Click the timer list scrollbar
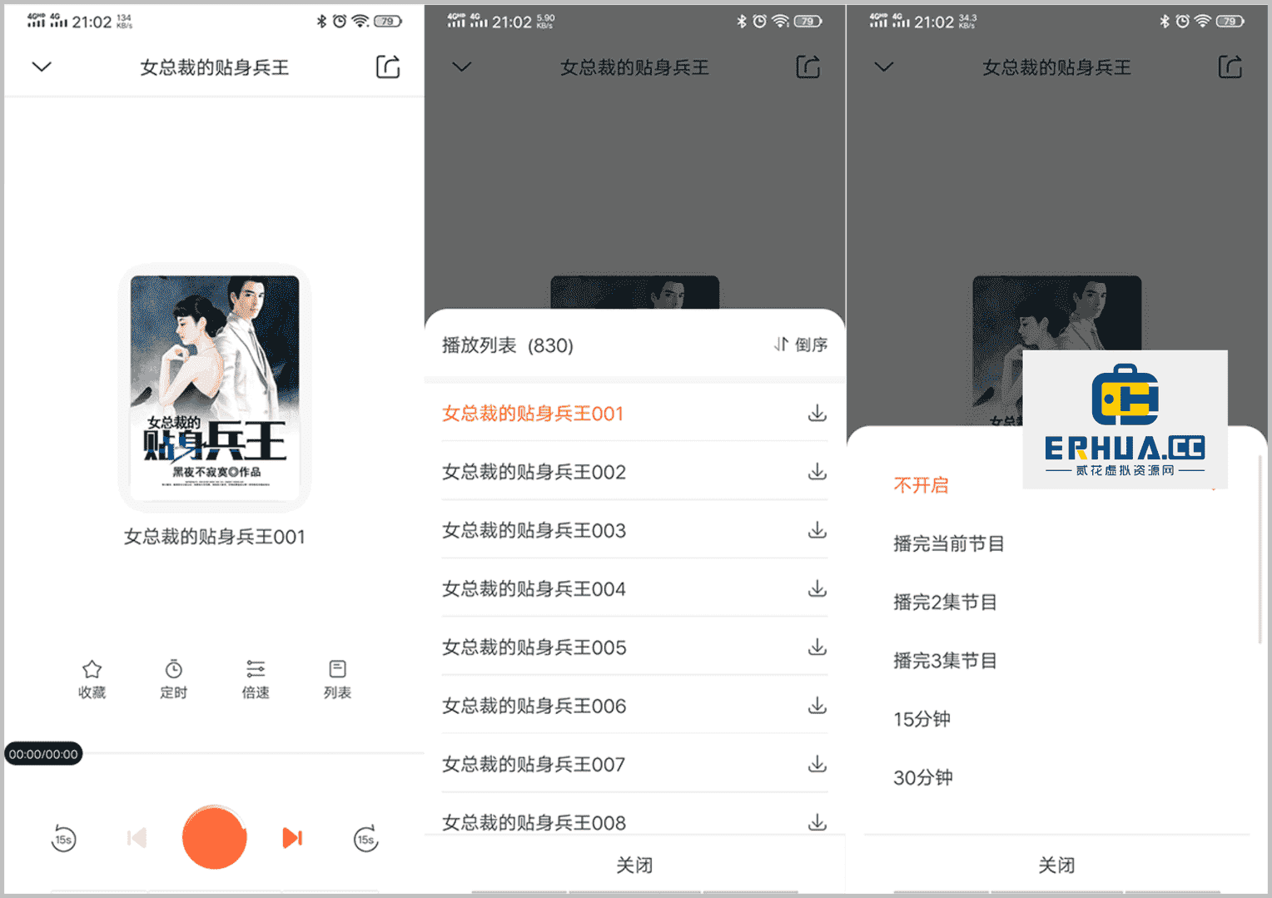 [x=1260, y=549]
